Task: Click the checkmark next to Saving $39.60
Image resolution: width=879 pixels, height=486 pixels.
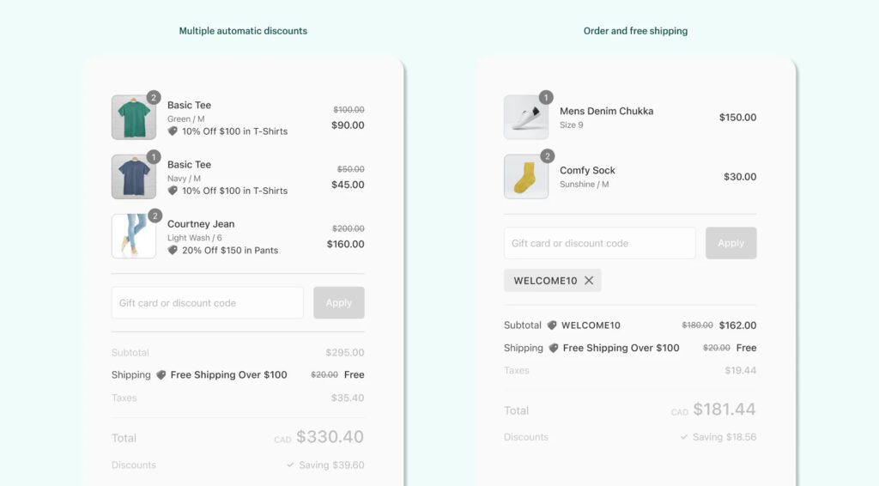Action: click(291, 465)
